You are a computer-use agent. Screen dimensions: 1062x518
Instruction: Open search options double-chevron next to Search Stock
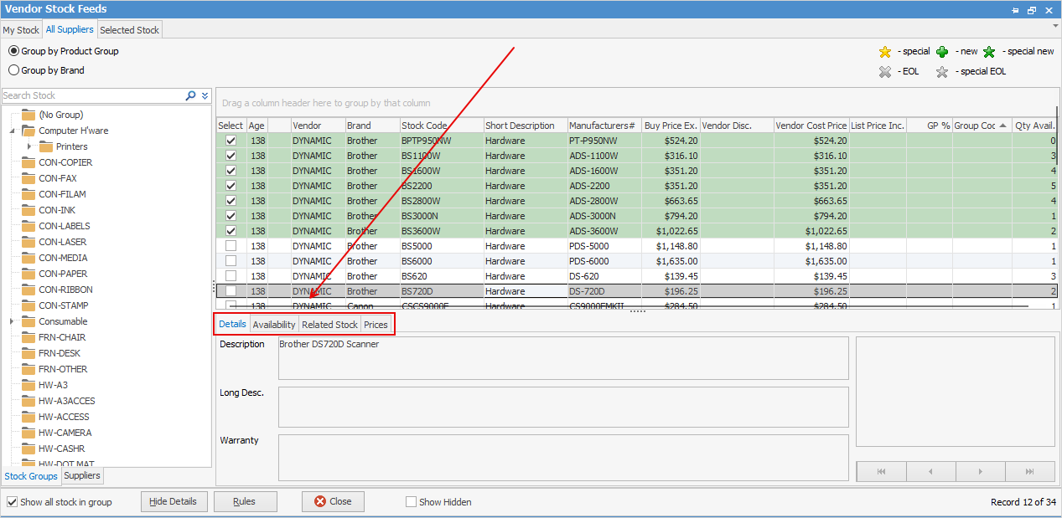[x=205, y=96]
